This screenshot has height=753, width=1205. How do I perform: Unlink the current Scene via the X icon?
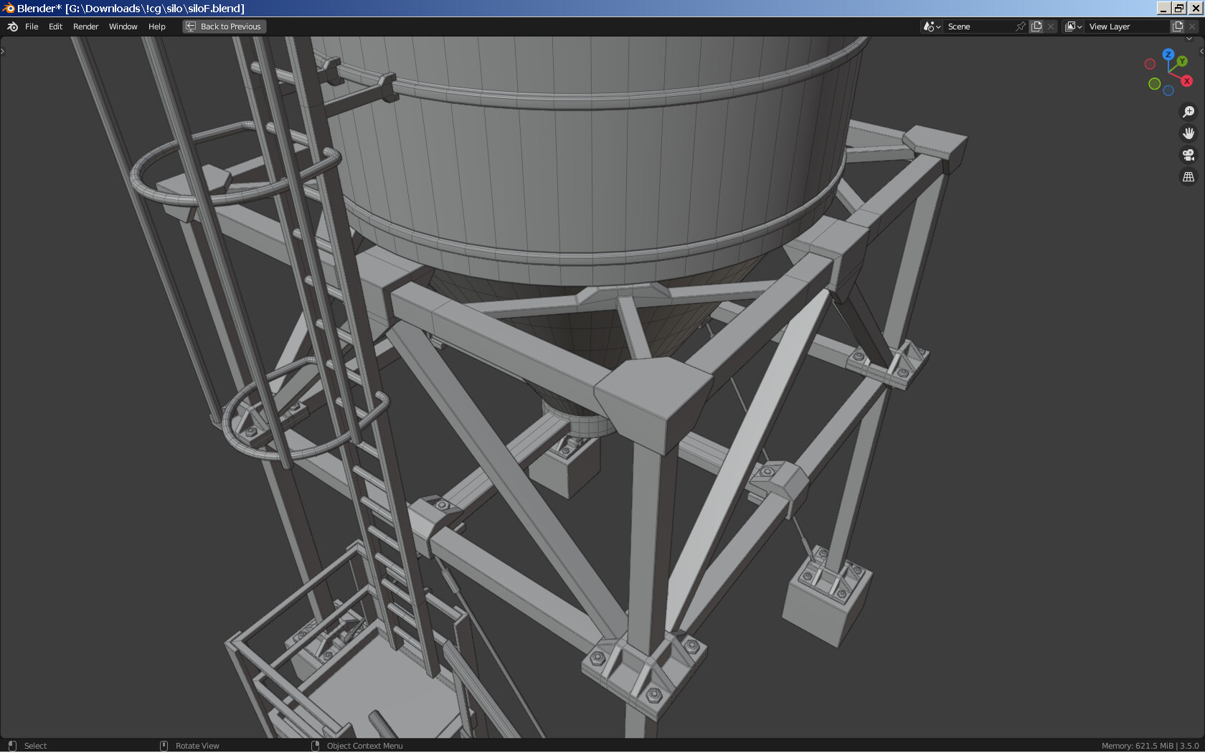click(x=1051, y=26)
